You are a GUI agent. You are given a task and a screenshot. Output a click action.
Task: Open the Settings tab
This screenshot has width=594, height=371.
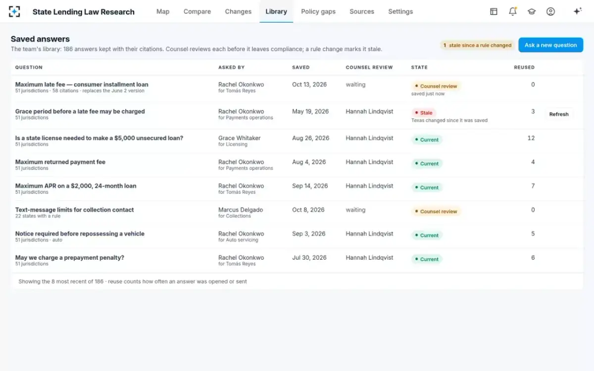click(400, 11)
